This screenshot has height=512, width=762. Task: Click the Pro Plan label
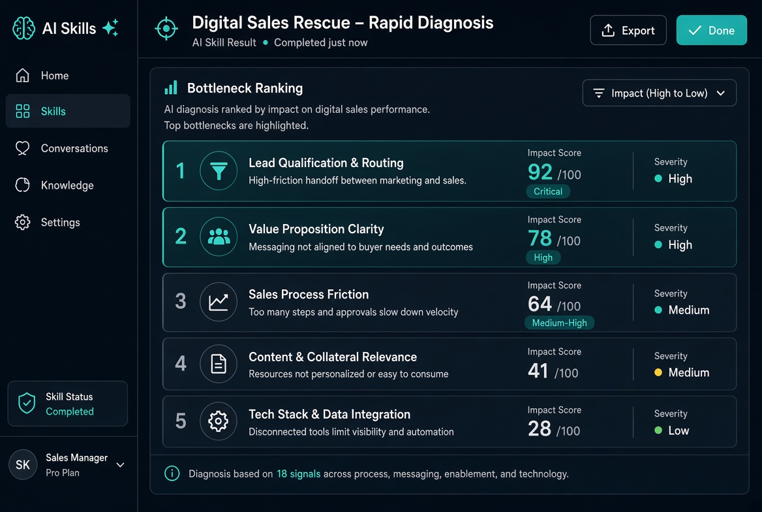click(x=62, y=473)
